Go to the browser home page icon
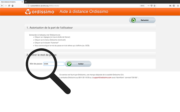Image resolution: width=180 pixels, height=112 pixels. point(13,6)
